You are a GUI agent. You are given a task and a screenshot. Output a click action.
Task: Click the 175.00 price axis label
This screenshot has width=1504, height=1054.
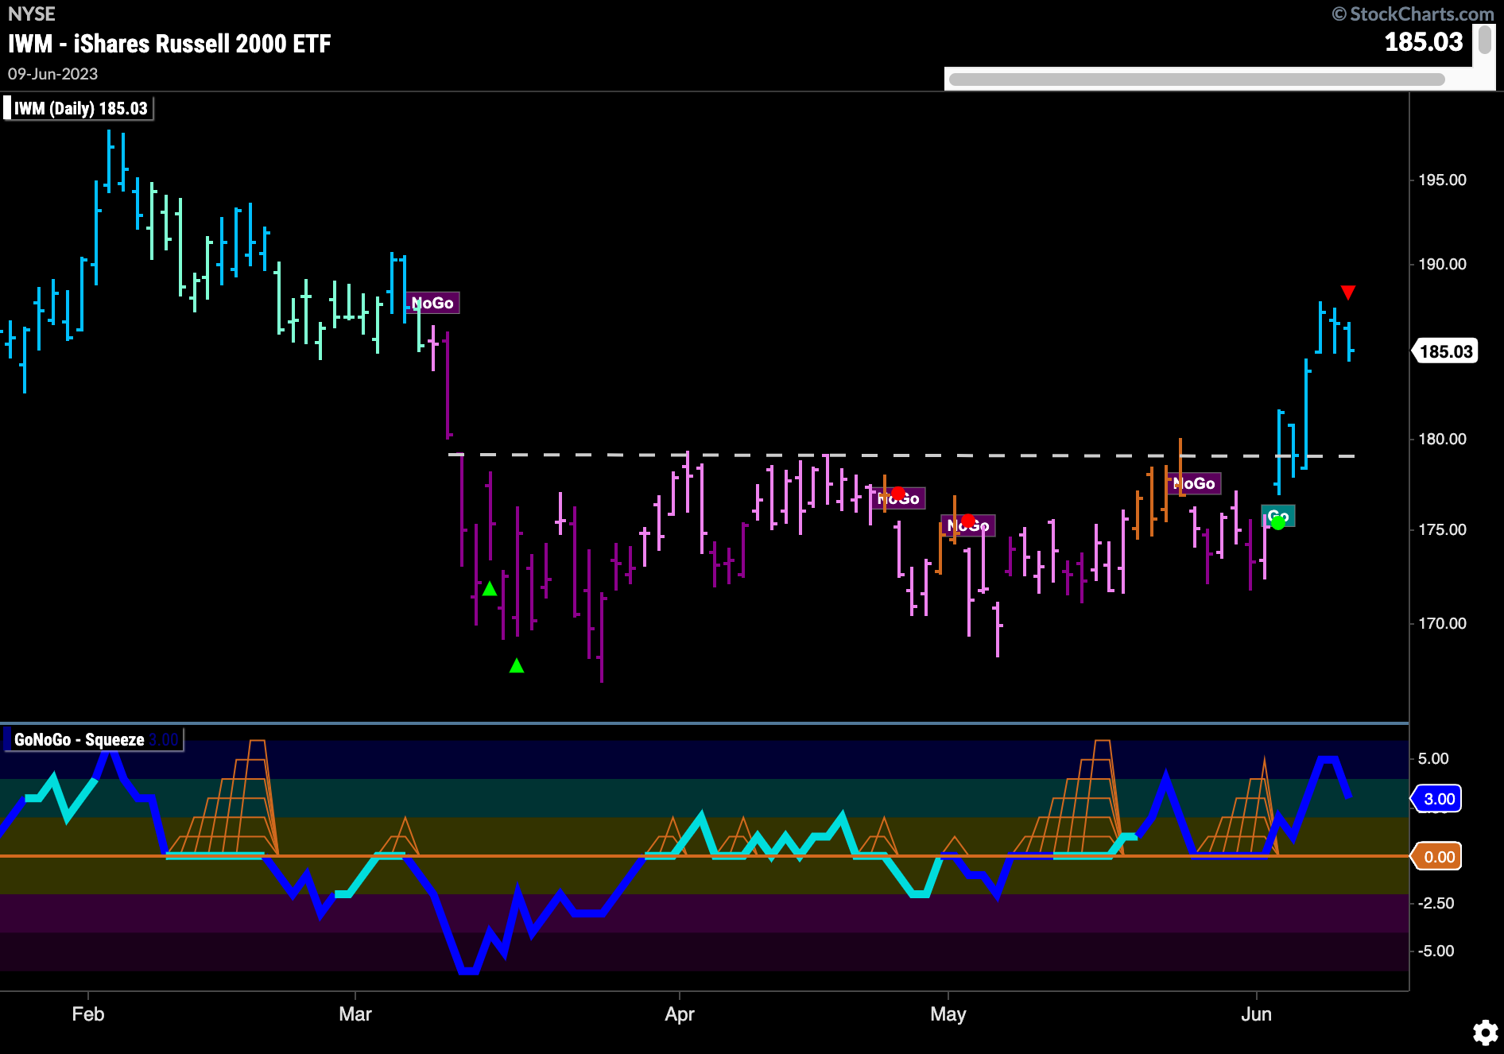coord(1442,529)
